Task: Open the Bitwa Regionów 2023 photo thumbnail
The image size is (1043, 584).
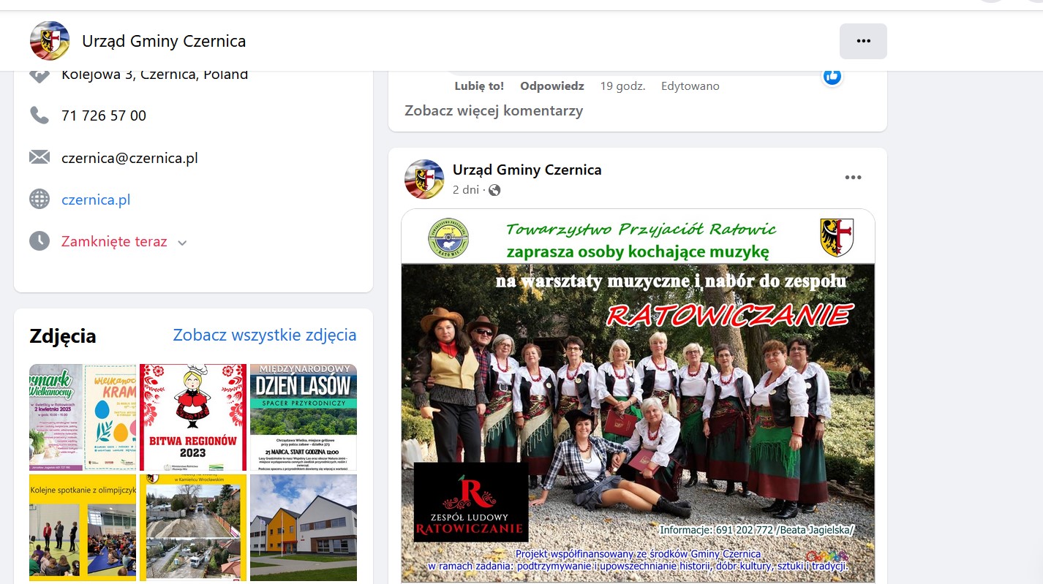Action: click(193, 417)
